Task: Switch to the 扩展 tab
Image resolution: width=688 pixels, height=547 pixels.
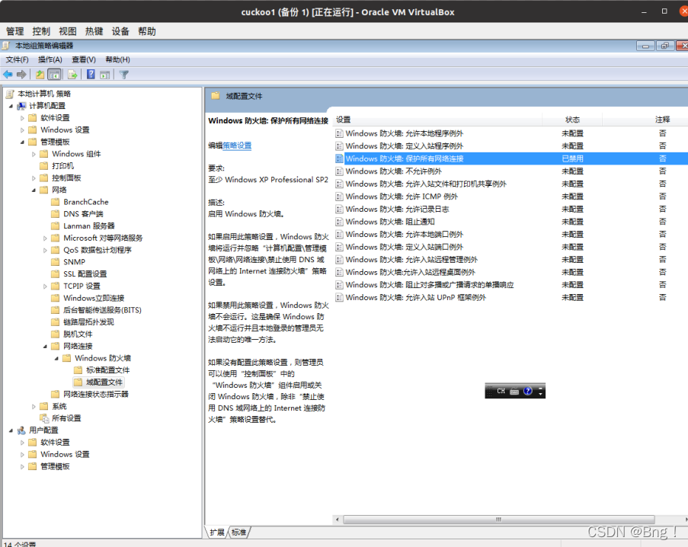Action: (216, 533)
